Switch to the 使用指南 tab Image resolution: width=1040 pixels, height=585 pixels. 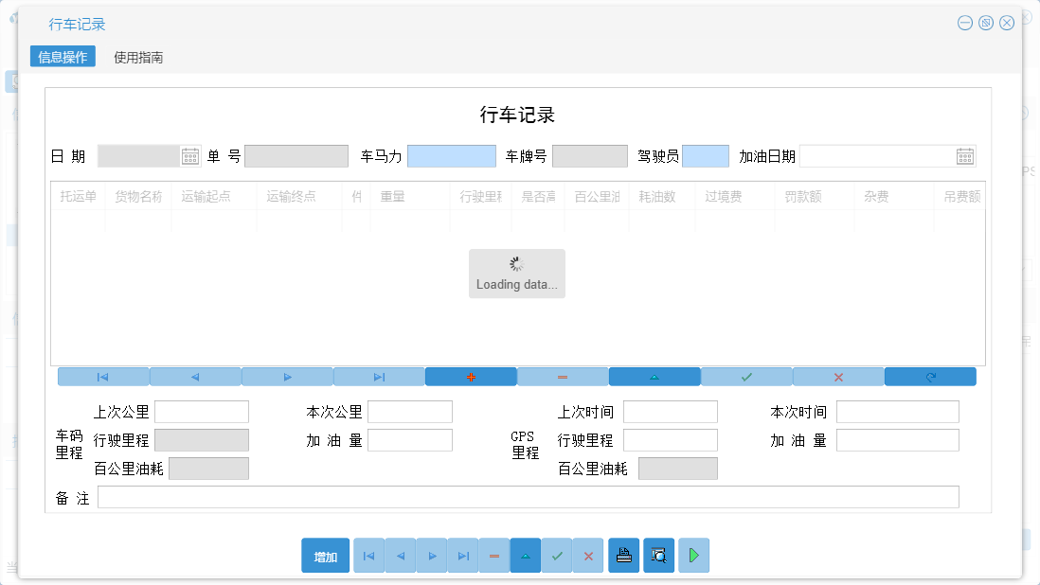(x=140, y=57)
